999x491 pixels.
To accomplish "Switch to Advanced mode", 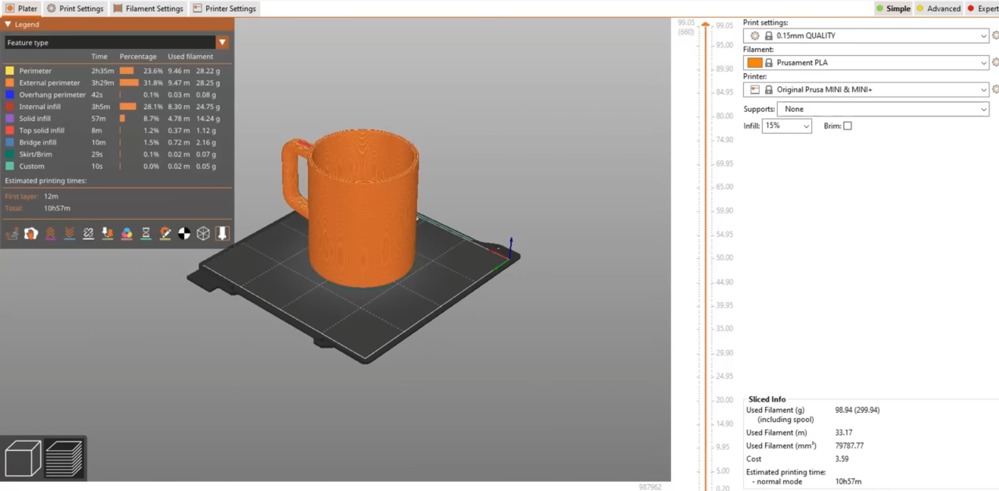I will click(x=939, y=9).
